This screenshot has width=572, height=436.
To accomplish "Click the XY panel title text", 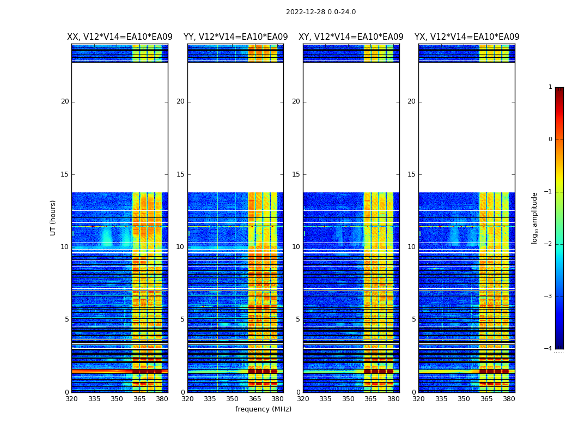I will pos(351,37).
